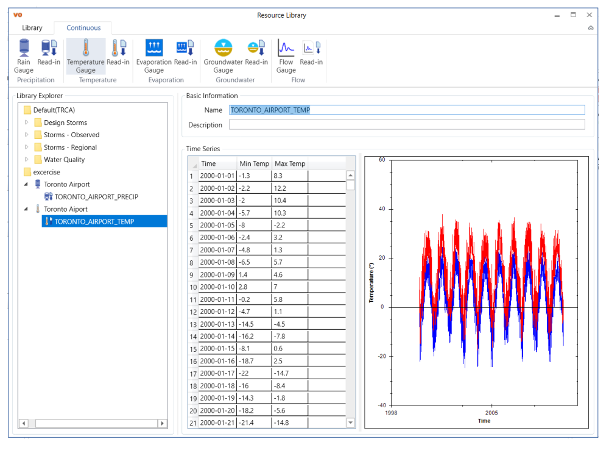609x453 pixels.
Task: Click the date cell 2000-01-10
Action: [217, 287]
